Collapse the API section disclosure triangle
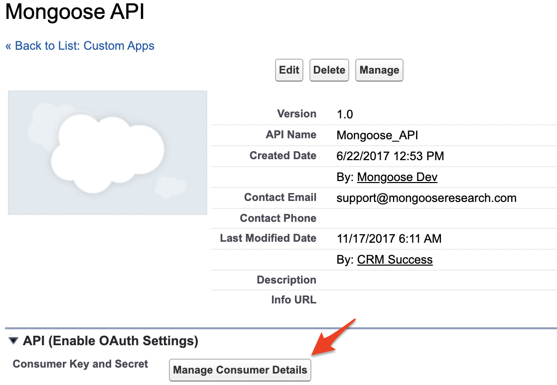This screenshot has width=557, height=385. (13, 341)
